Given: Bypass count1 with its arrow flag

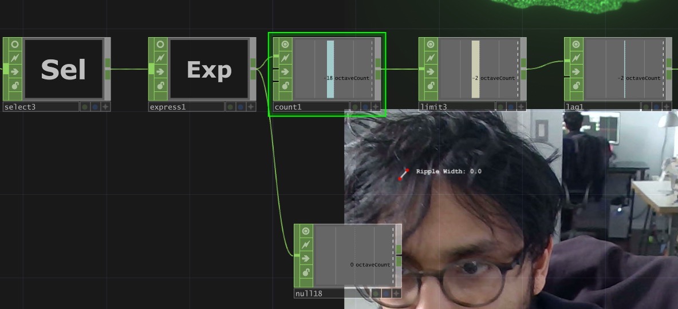Looking at the screenshot, I should pyautogui.click(x=285, y=71).
